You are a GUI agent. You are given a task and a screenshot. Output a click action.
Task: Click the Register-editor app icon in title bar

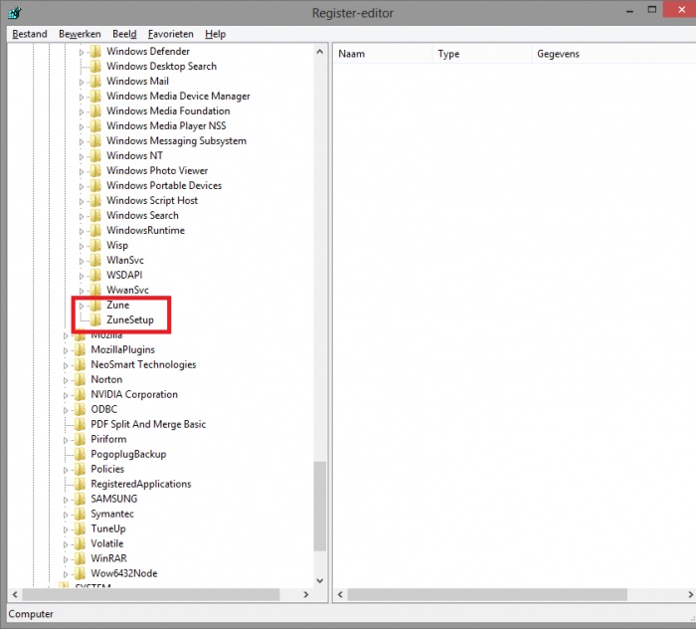(15, 12)
